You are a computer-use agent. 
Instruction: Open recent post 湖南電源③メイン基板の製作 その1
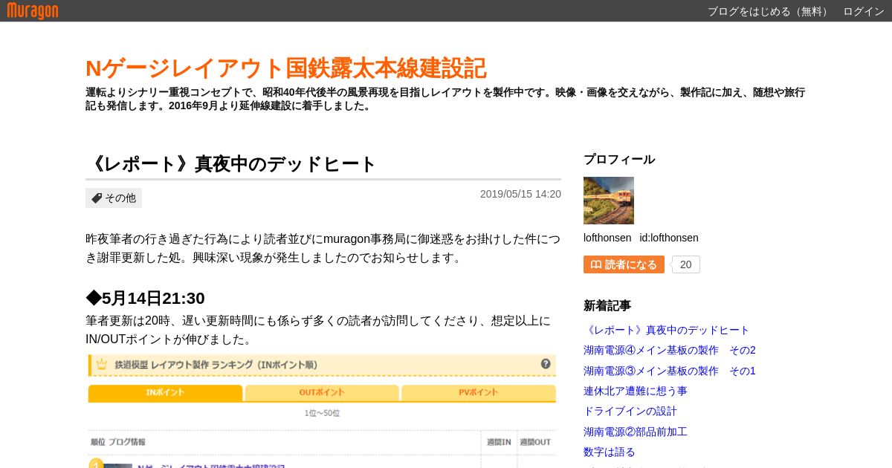tap(670, 371)
